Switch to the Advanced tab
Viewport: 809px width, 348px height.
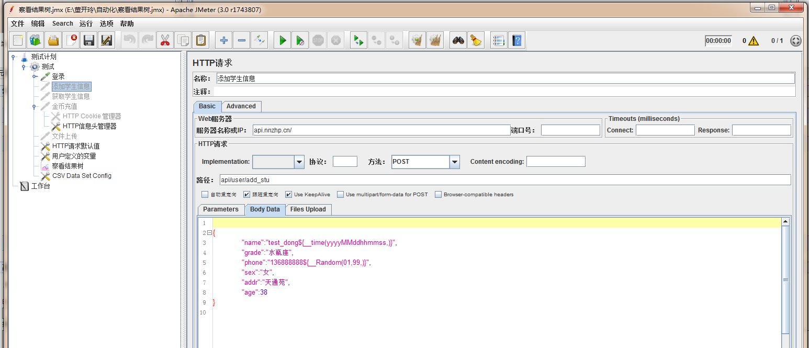[x=241, y=106]
